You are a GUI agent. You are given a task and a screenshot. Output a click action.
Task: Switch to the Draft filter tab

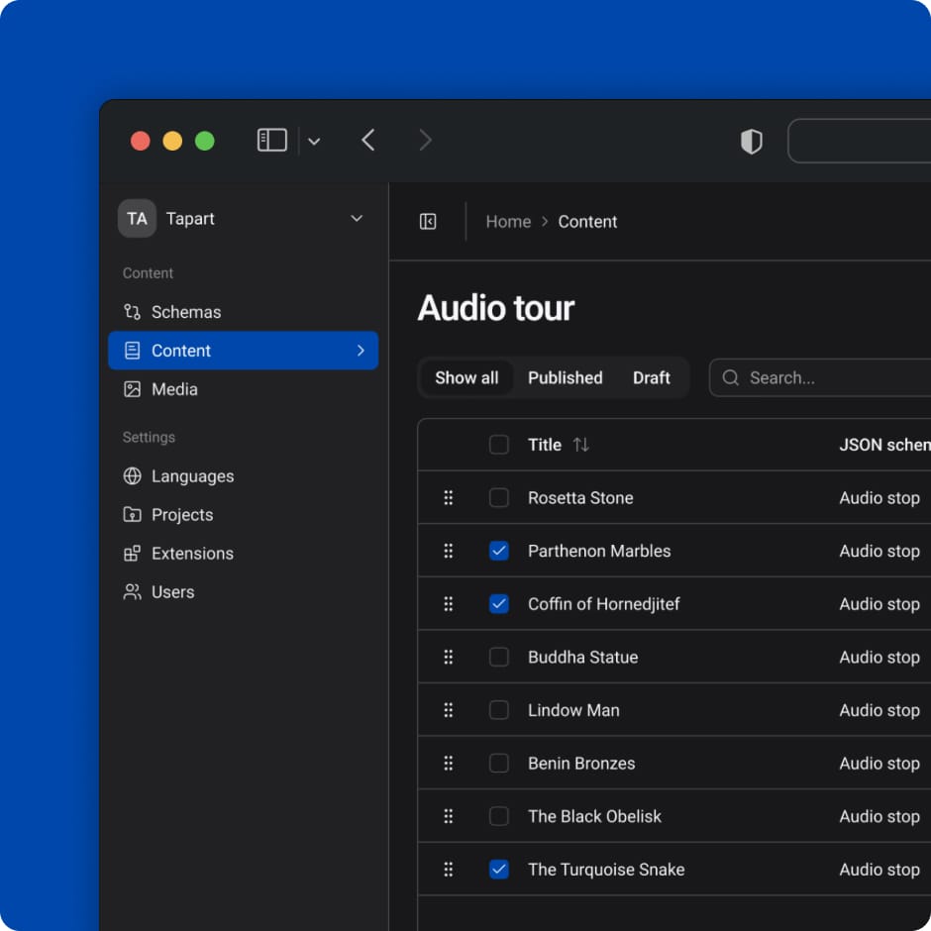(x=652, y=377)
